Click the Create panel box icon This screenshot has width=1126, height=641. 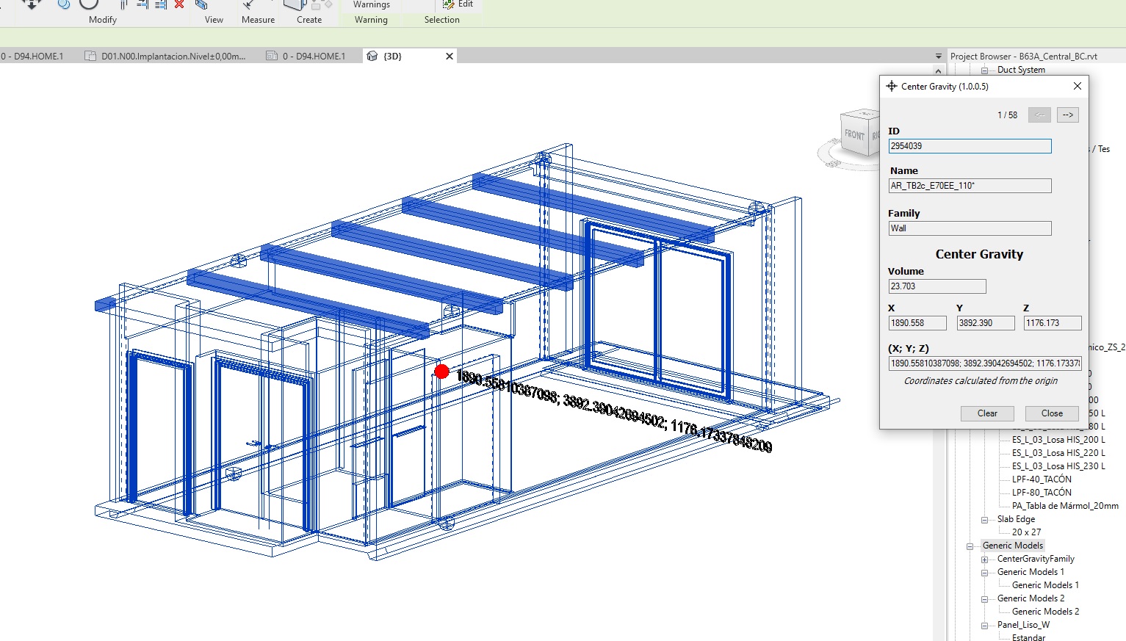295,4
